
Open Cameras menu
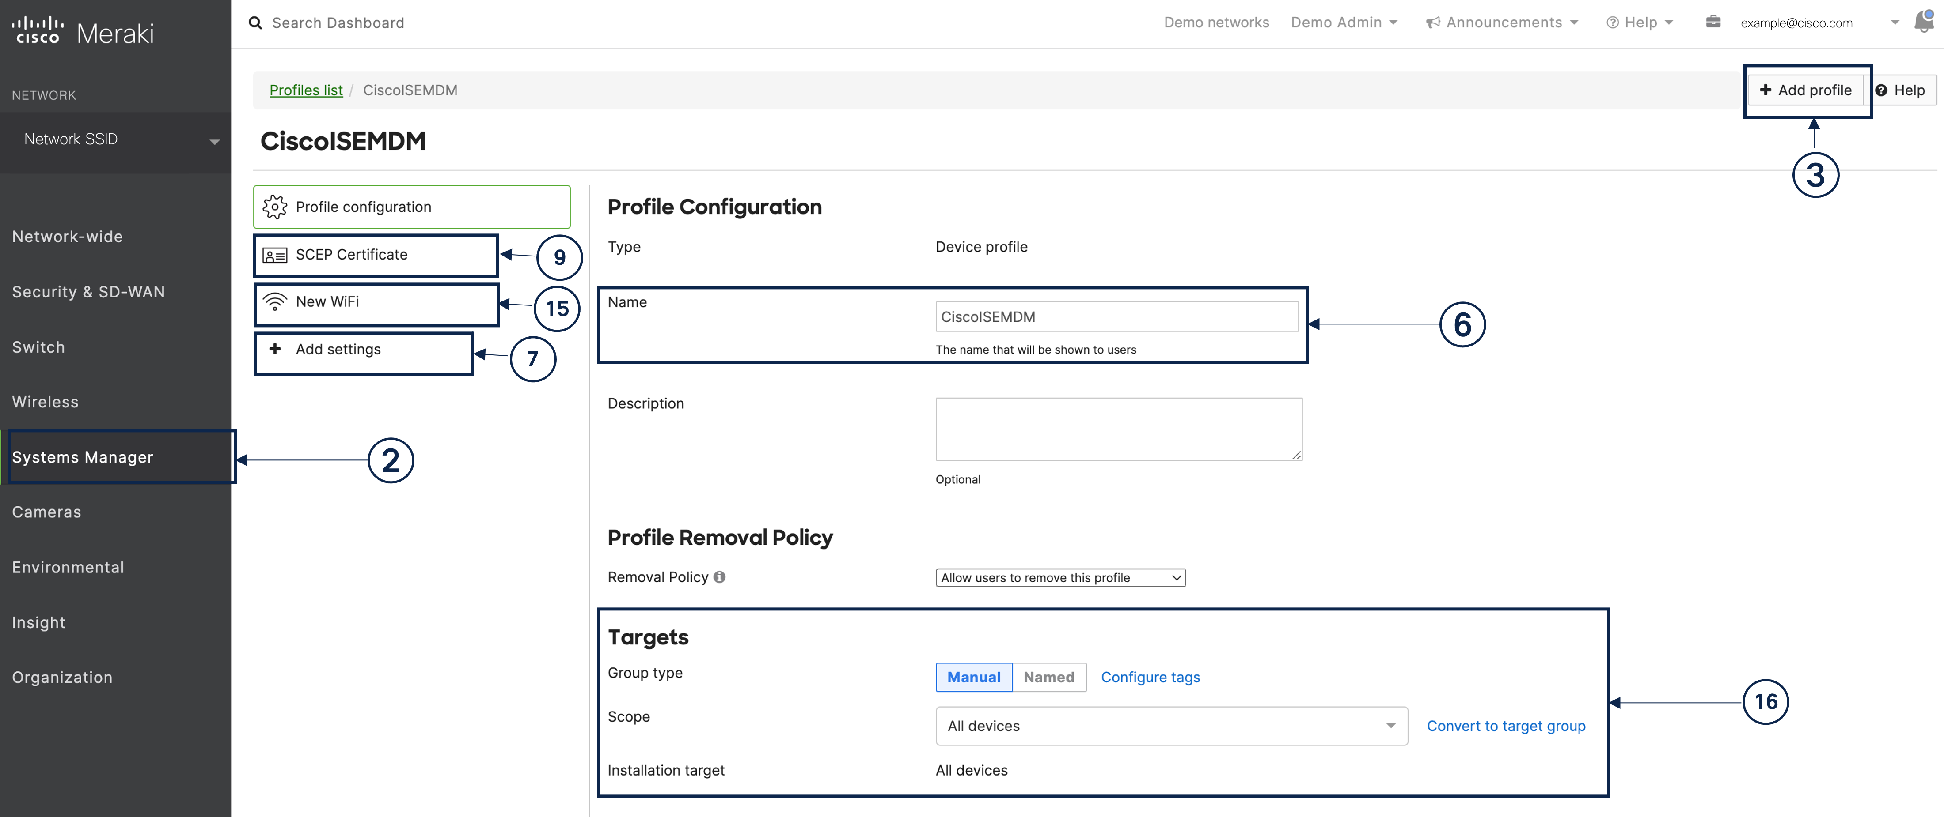(47, 512)
